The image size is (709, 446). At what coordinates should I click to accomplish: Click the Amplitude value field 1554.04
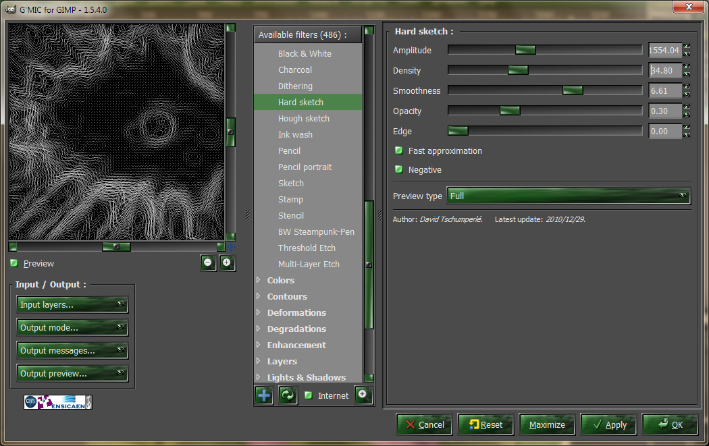click(664, 50)
